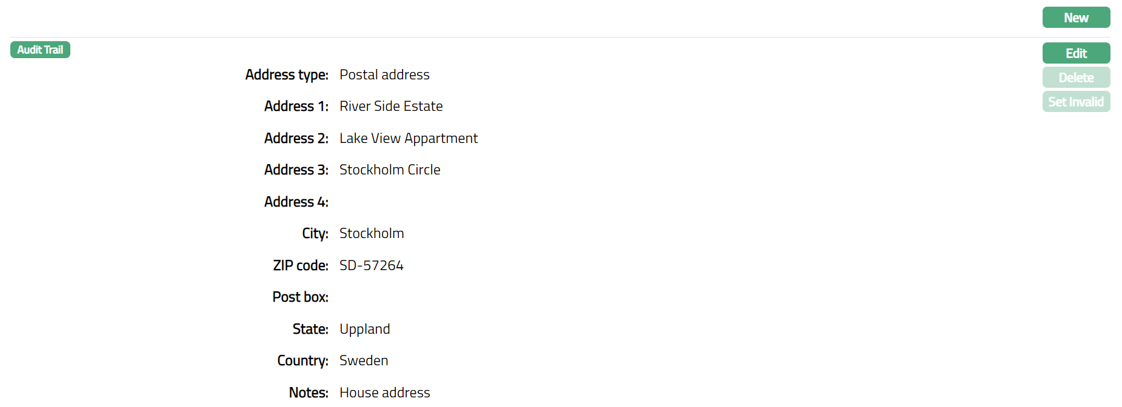
Task: Click the Address 4 label
Action: (x=296, y=202)
